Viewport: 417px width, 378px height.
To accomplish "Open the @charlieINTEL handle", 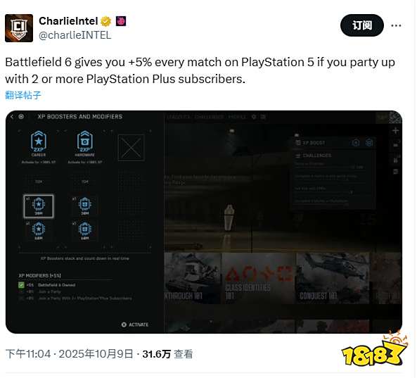I will pyautogui.click(x=75, y=35).
